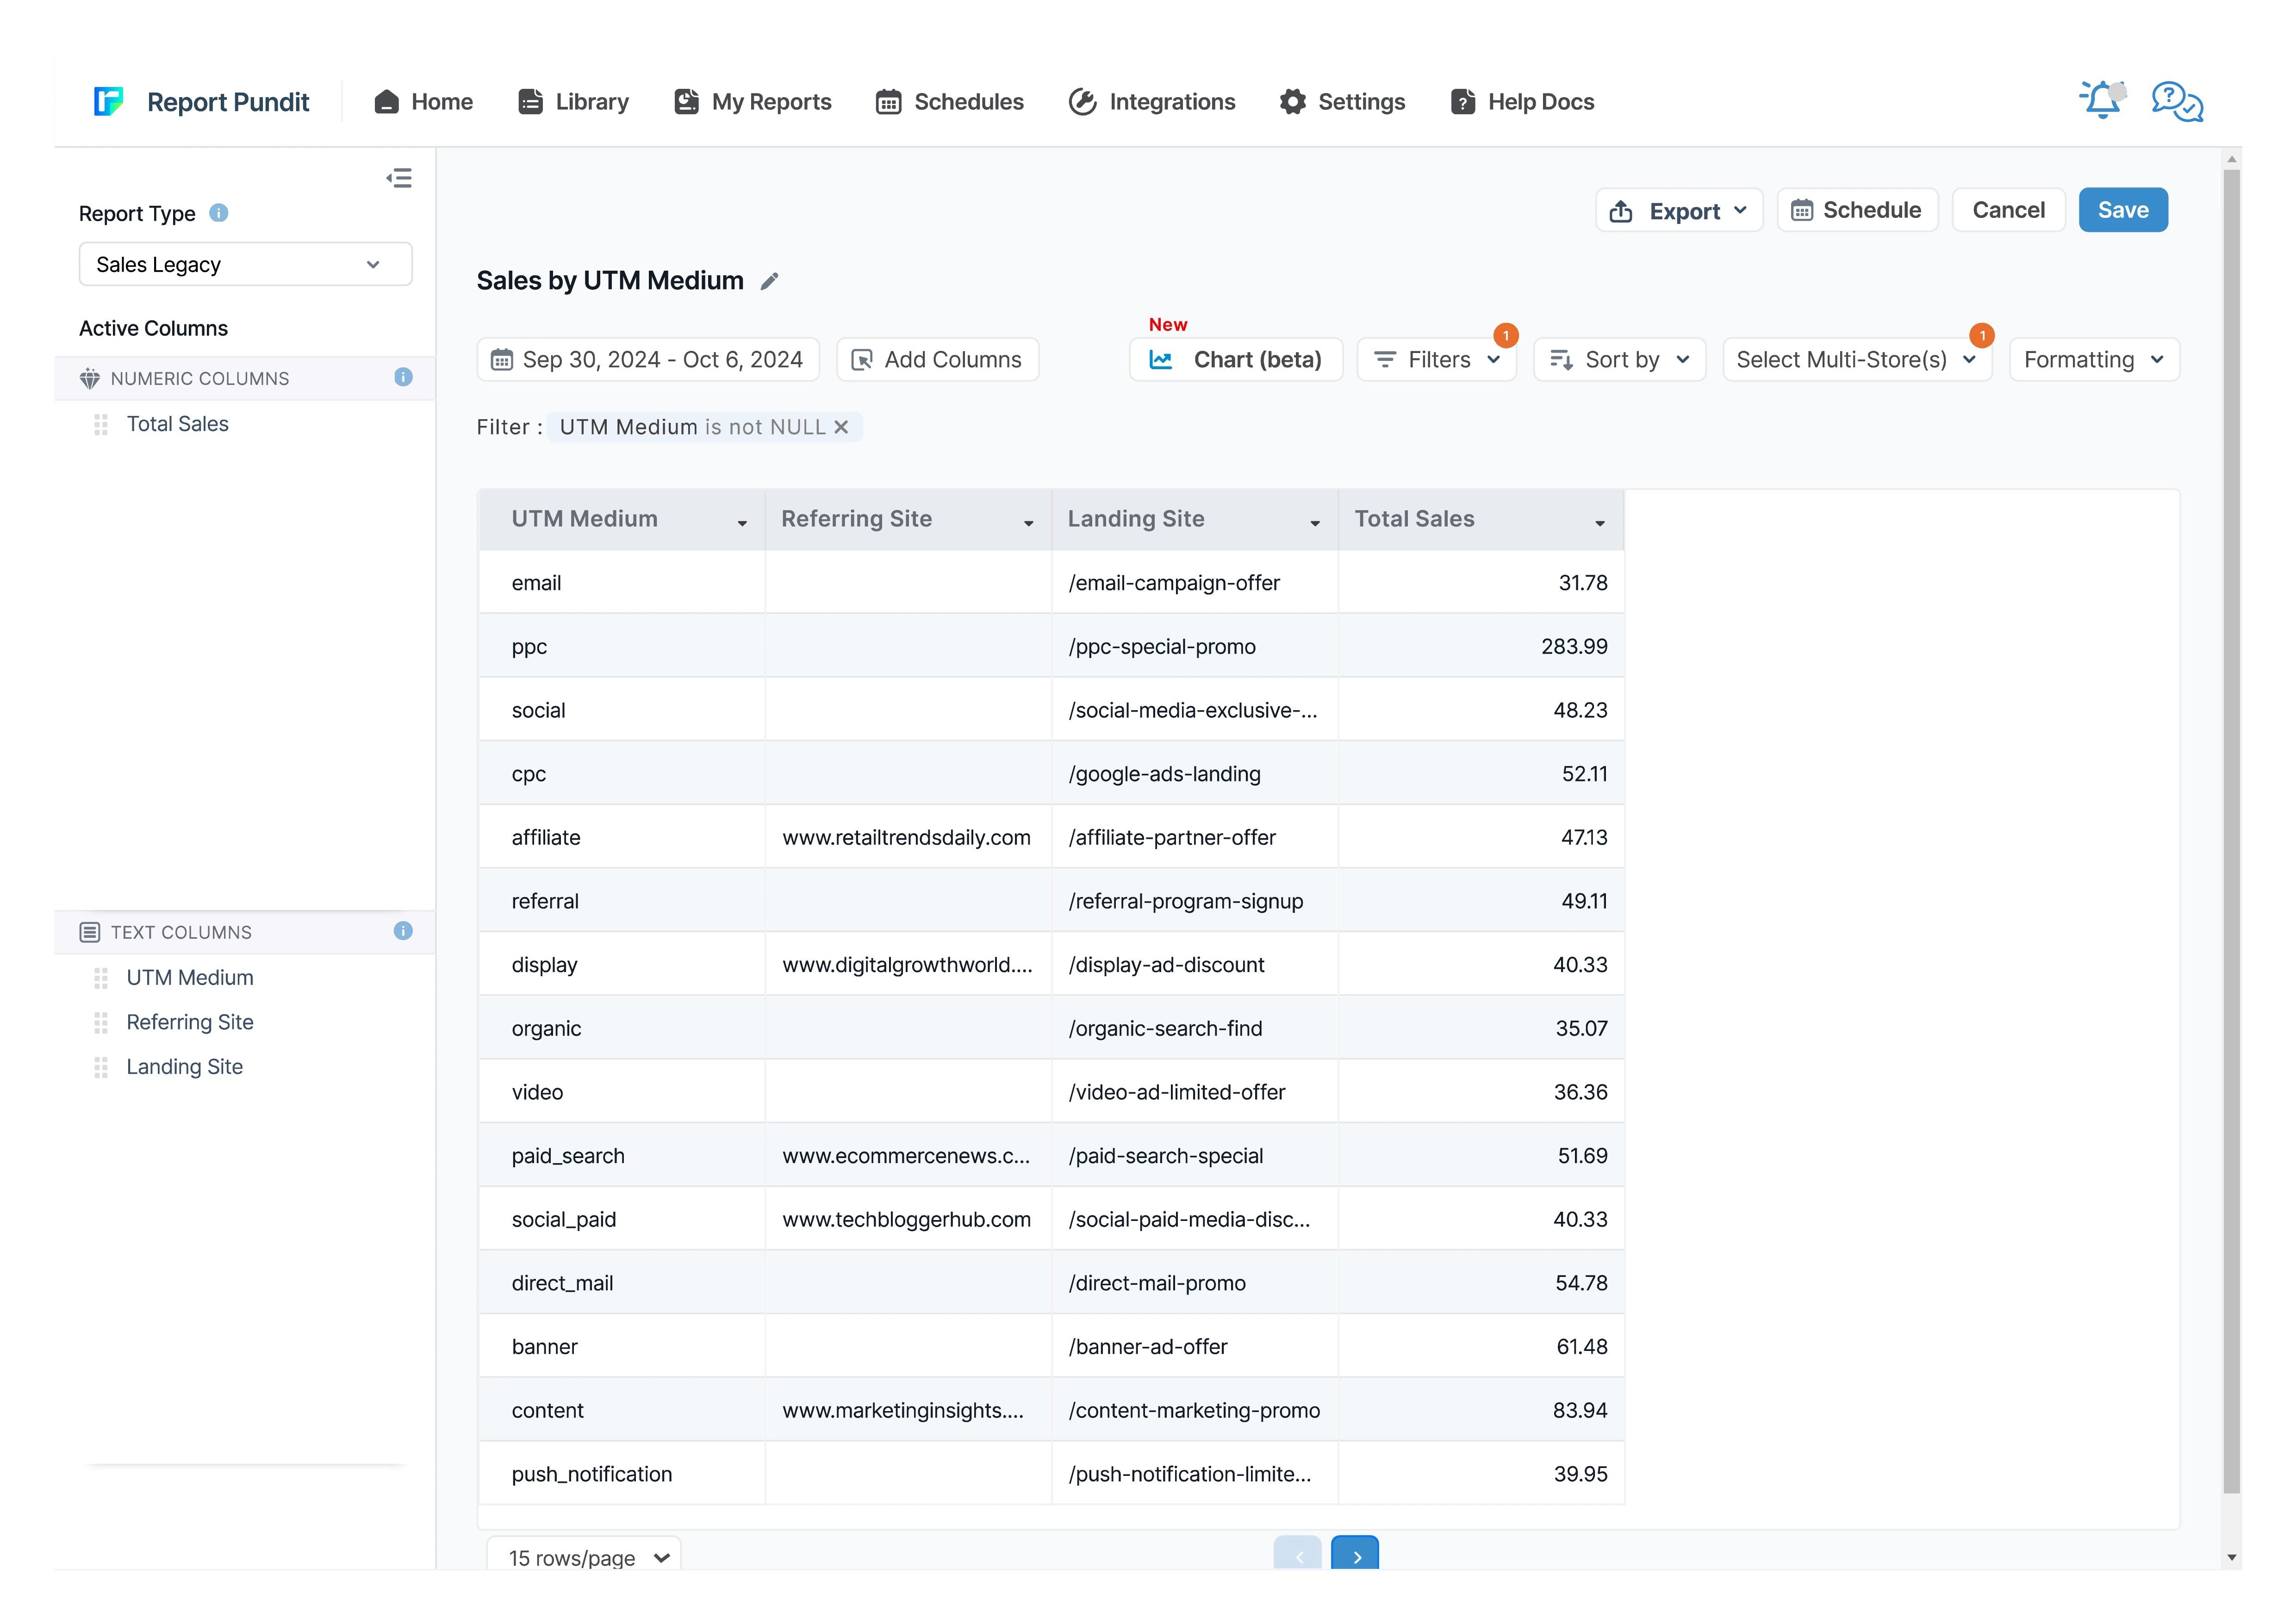The image size is (2296, 1623).
Task: Click the Text Columns info icon
Action: (403, 931)
